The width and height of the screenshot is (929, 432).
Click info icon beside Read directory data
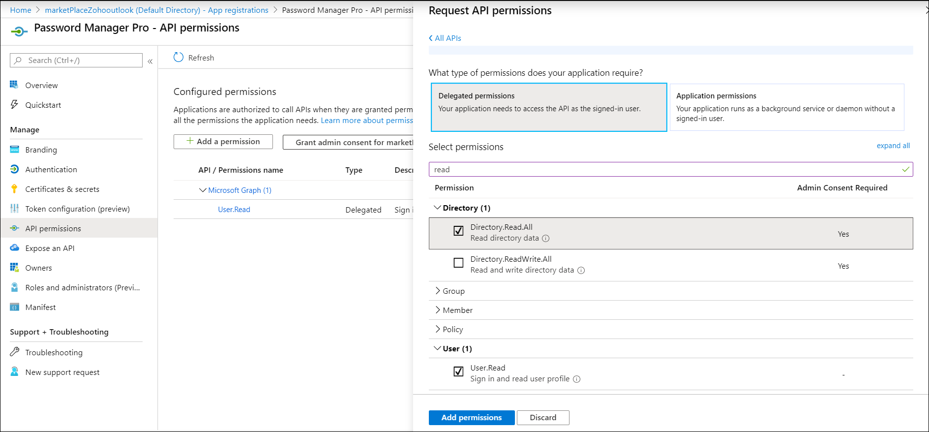546,239
